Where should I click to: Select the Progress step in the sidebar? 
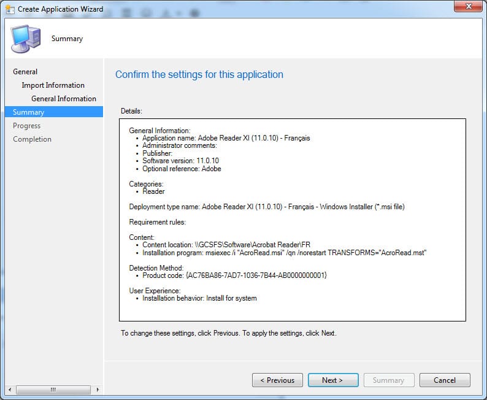coord(27,126)
